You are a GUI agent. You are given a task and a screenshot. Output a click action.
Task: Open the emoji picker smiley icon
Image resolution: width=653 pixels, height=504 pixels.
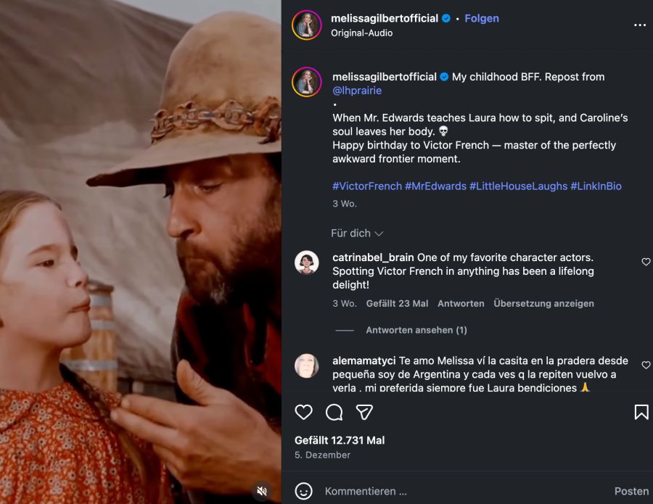(304, 491)
